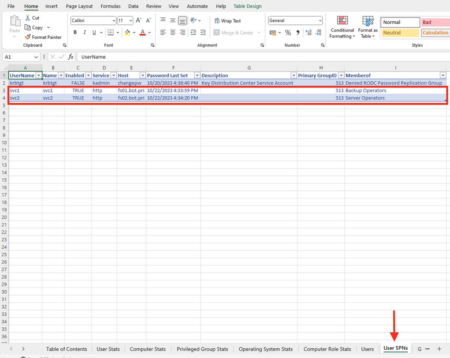Apply yellow fill color to cell

(x=127, y=33)
